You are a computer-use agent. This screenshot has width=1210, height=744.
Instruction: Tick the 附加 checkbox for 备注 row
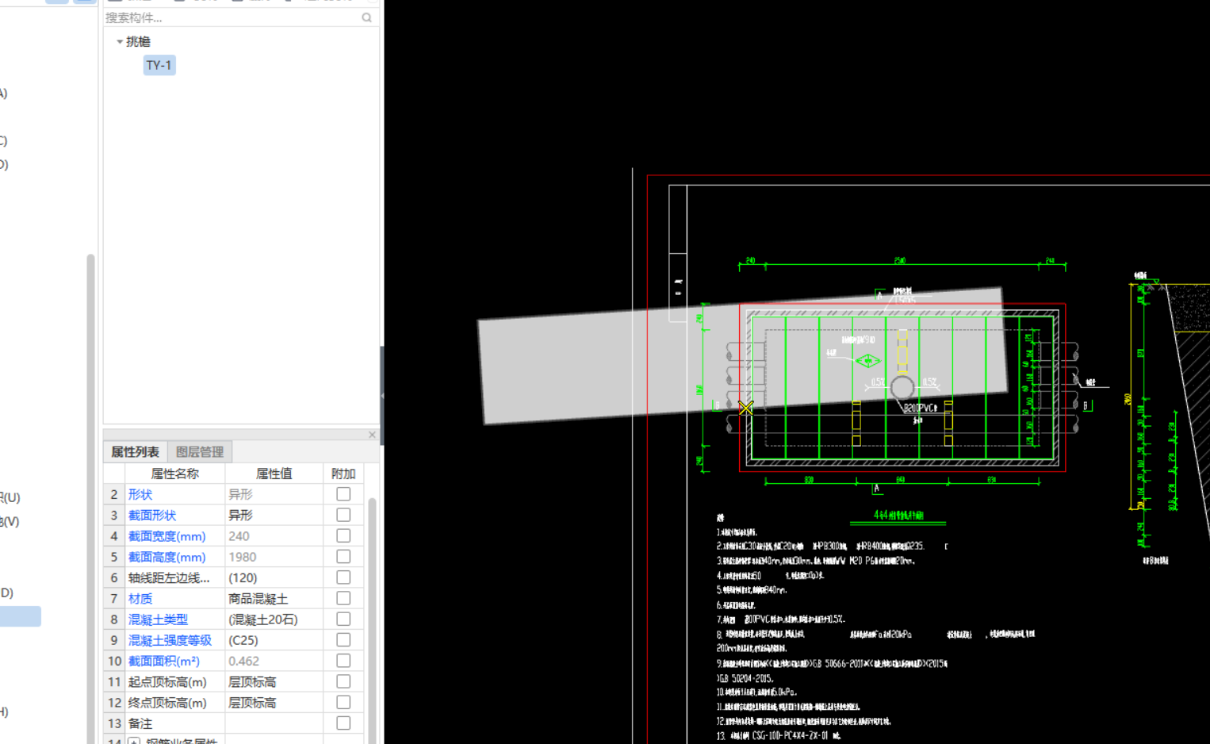[x=343, y=723]
